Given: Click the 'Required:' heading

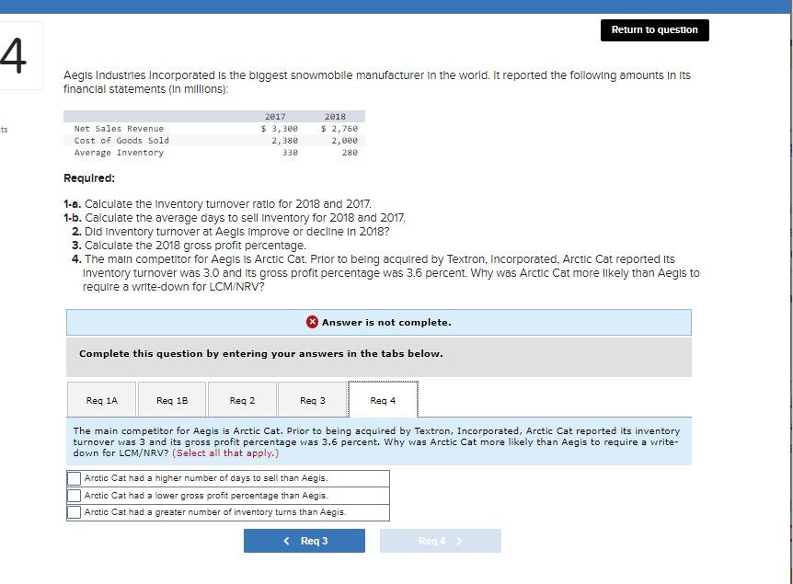Looking at the screenshot, I should click(89, 178).
